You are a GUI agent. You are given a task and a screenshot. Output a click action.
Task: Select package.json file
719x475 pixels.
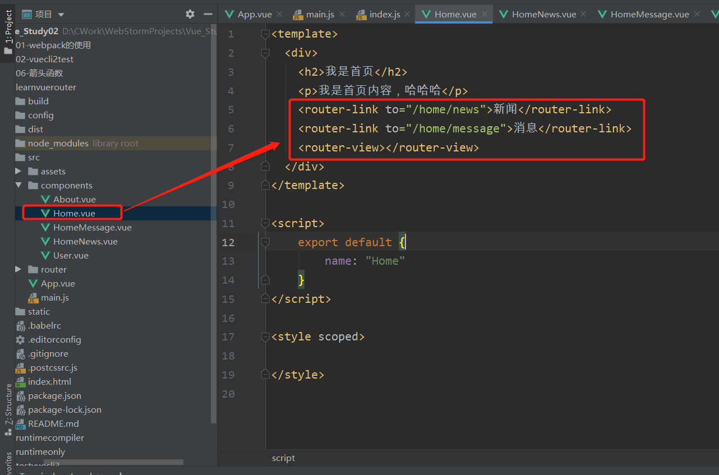coord(54,395)
